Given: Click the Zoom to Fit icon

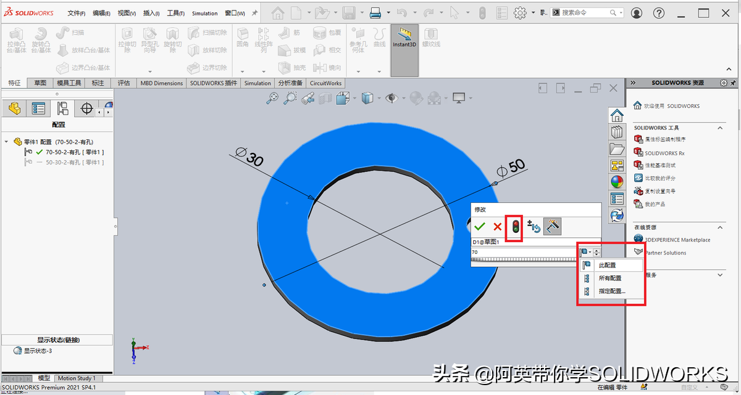Looking at the screenshot, I should [x=272, y=97].
